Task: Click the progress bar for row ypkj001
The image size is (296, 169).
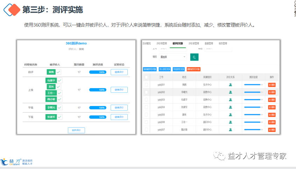Action: coord(254,85)
